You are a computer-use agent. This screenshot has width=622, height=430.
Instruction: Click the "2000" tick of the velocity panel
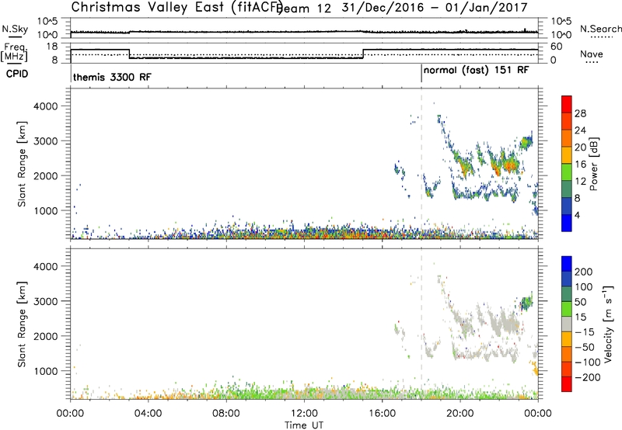pyautogui.click(x=46, y=336)
